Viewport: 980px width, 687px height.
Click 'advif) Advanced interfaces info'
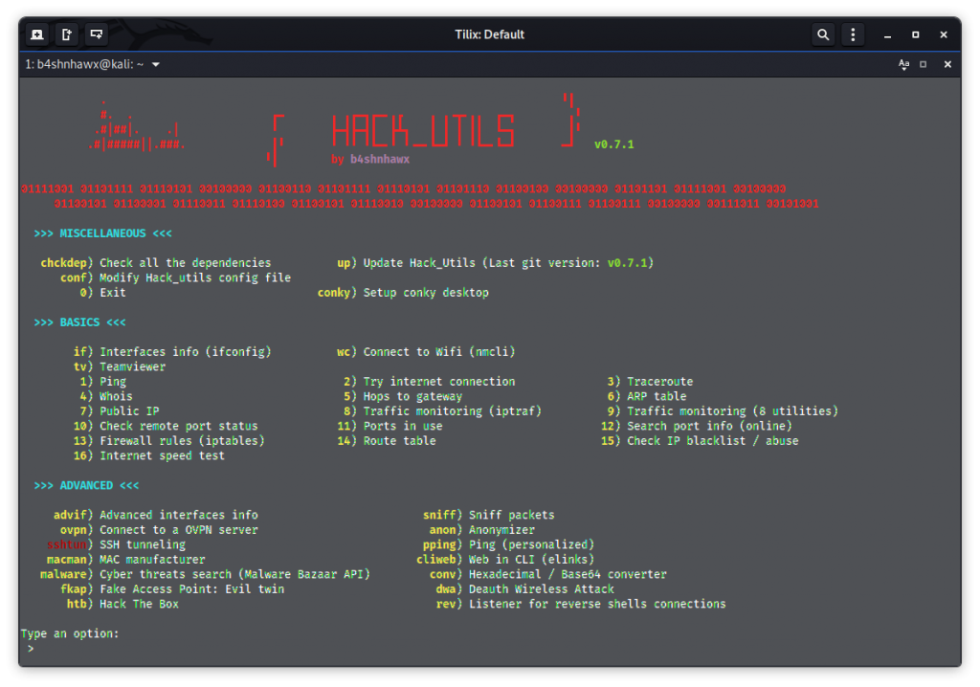[156, 515]
